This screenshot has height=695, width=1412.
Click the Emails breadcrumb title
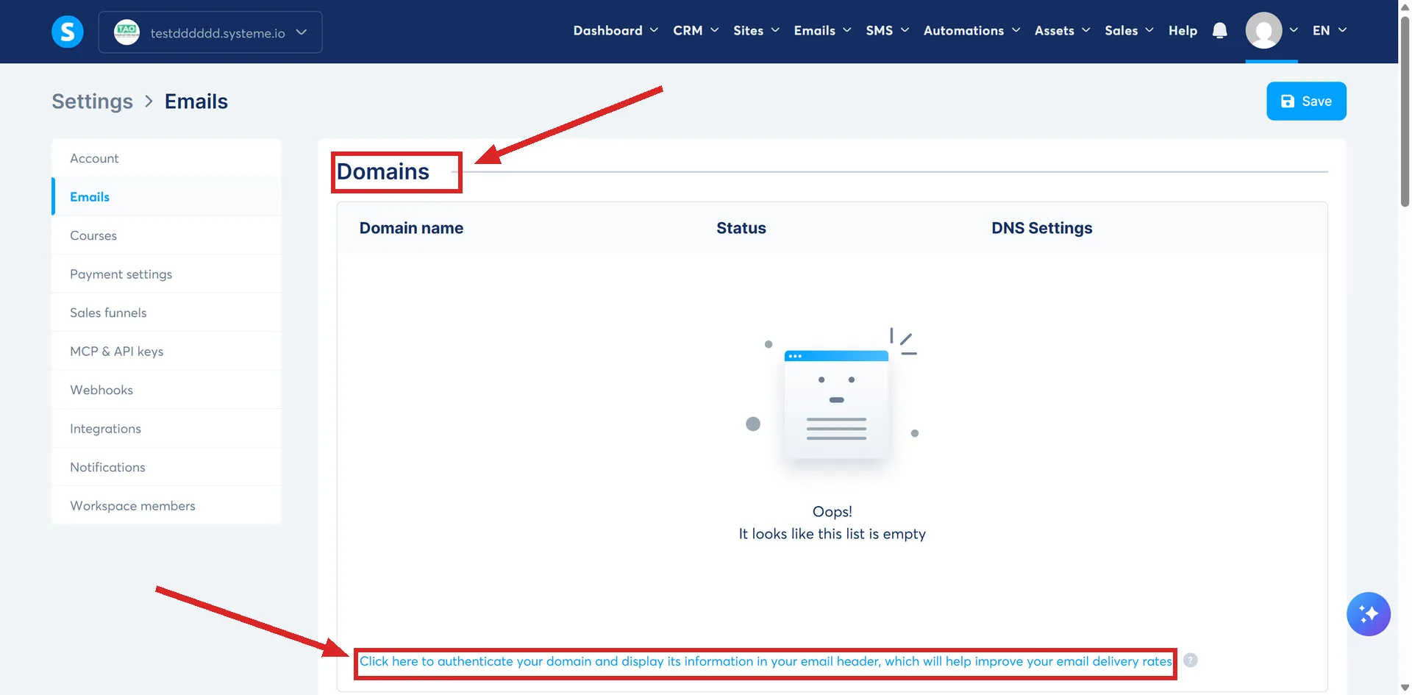click(196, 101)
